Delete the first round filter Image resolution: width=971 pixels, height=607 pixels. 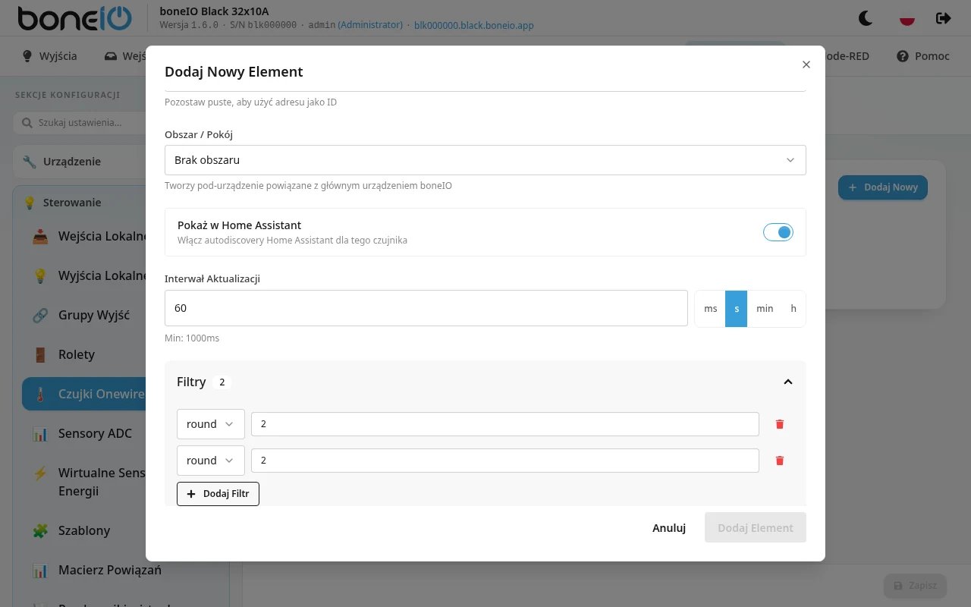point(779,424)
